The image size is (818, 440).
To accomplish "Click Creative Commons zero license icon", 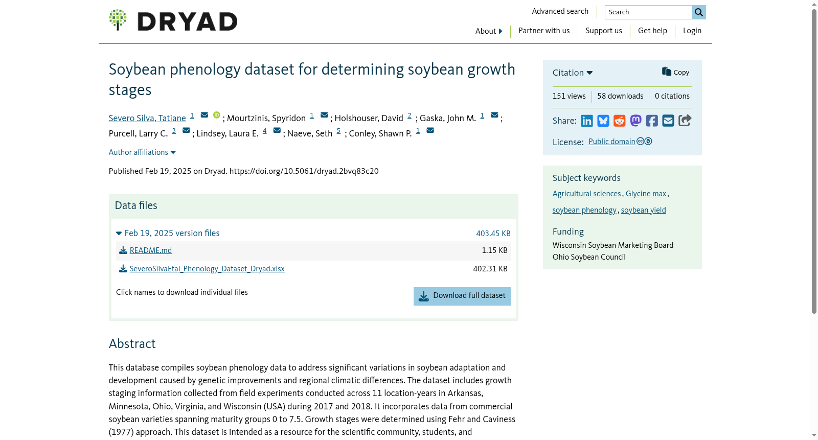I will [x=644, y=142].
